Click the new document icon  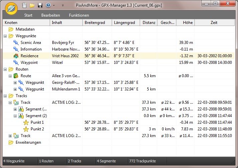[24, 5]
